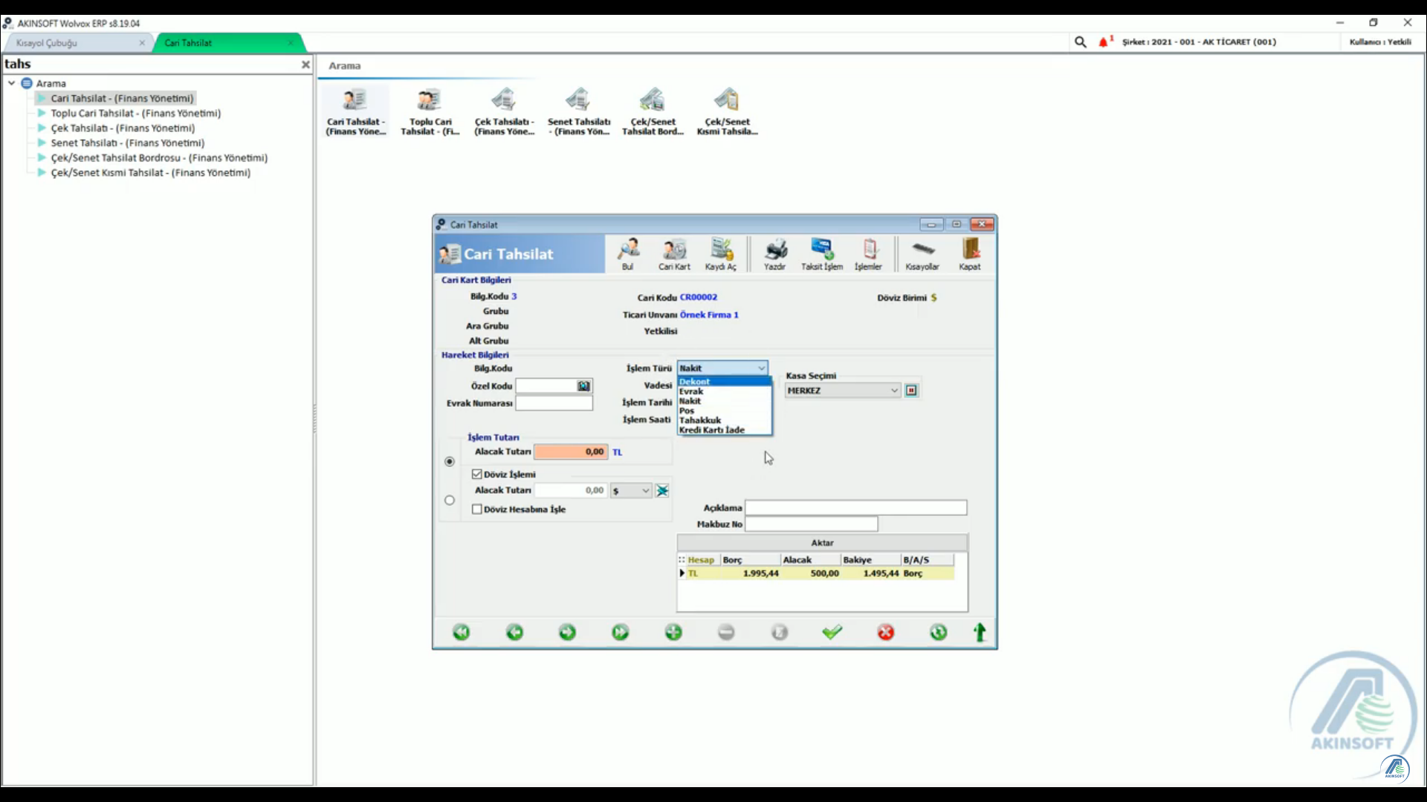This screenshot has width=1427, height=802.
Task: Click the lookup icon in Özel Kodu field
Action: point(584,386)
